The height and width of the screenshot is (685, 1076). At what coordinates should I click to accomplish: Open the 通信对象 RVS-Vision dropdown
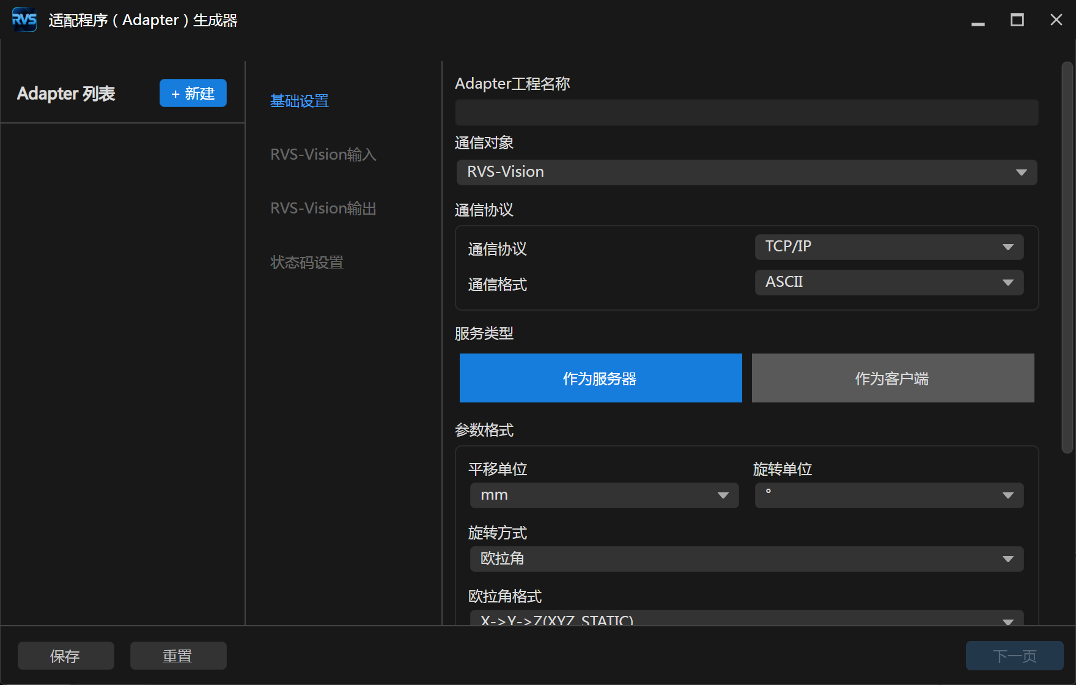coord(746,172)
